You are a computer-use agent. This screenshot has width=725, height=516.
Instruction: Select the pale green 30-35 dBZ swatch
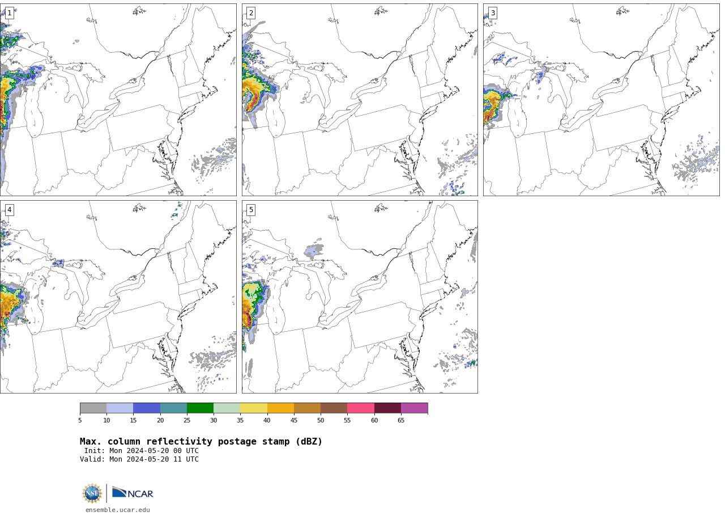pyautogui.click(x=227, y=408)
